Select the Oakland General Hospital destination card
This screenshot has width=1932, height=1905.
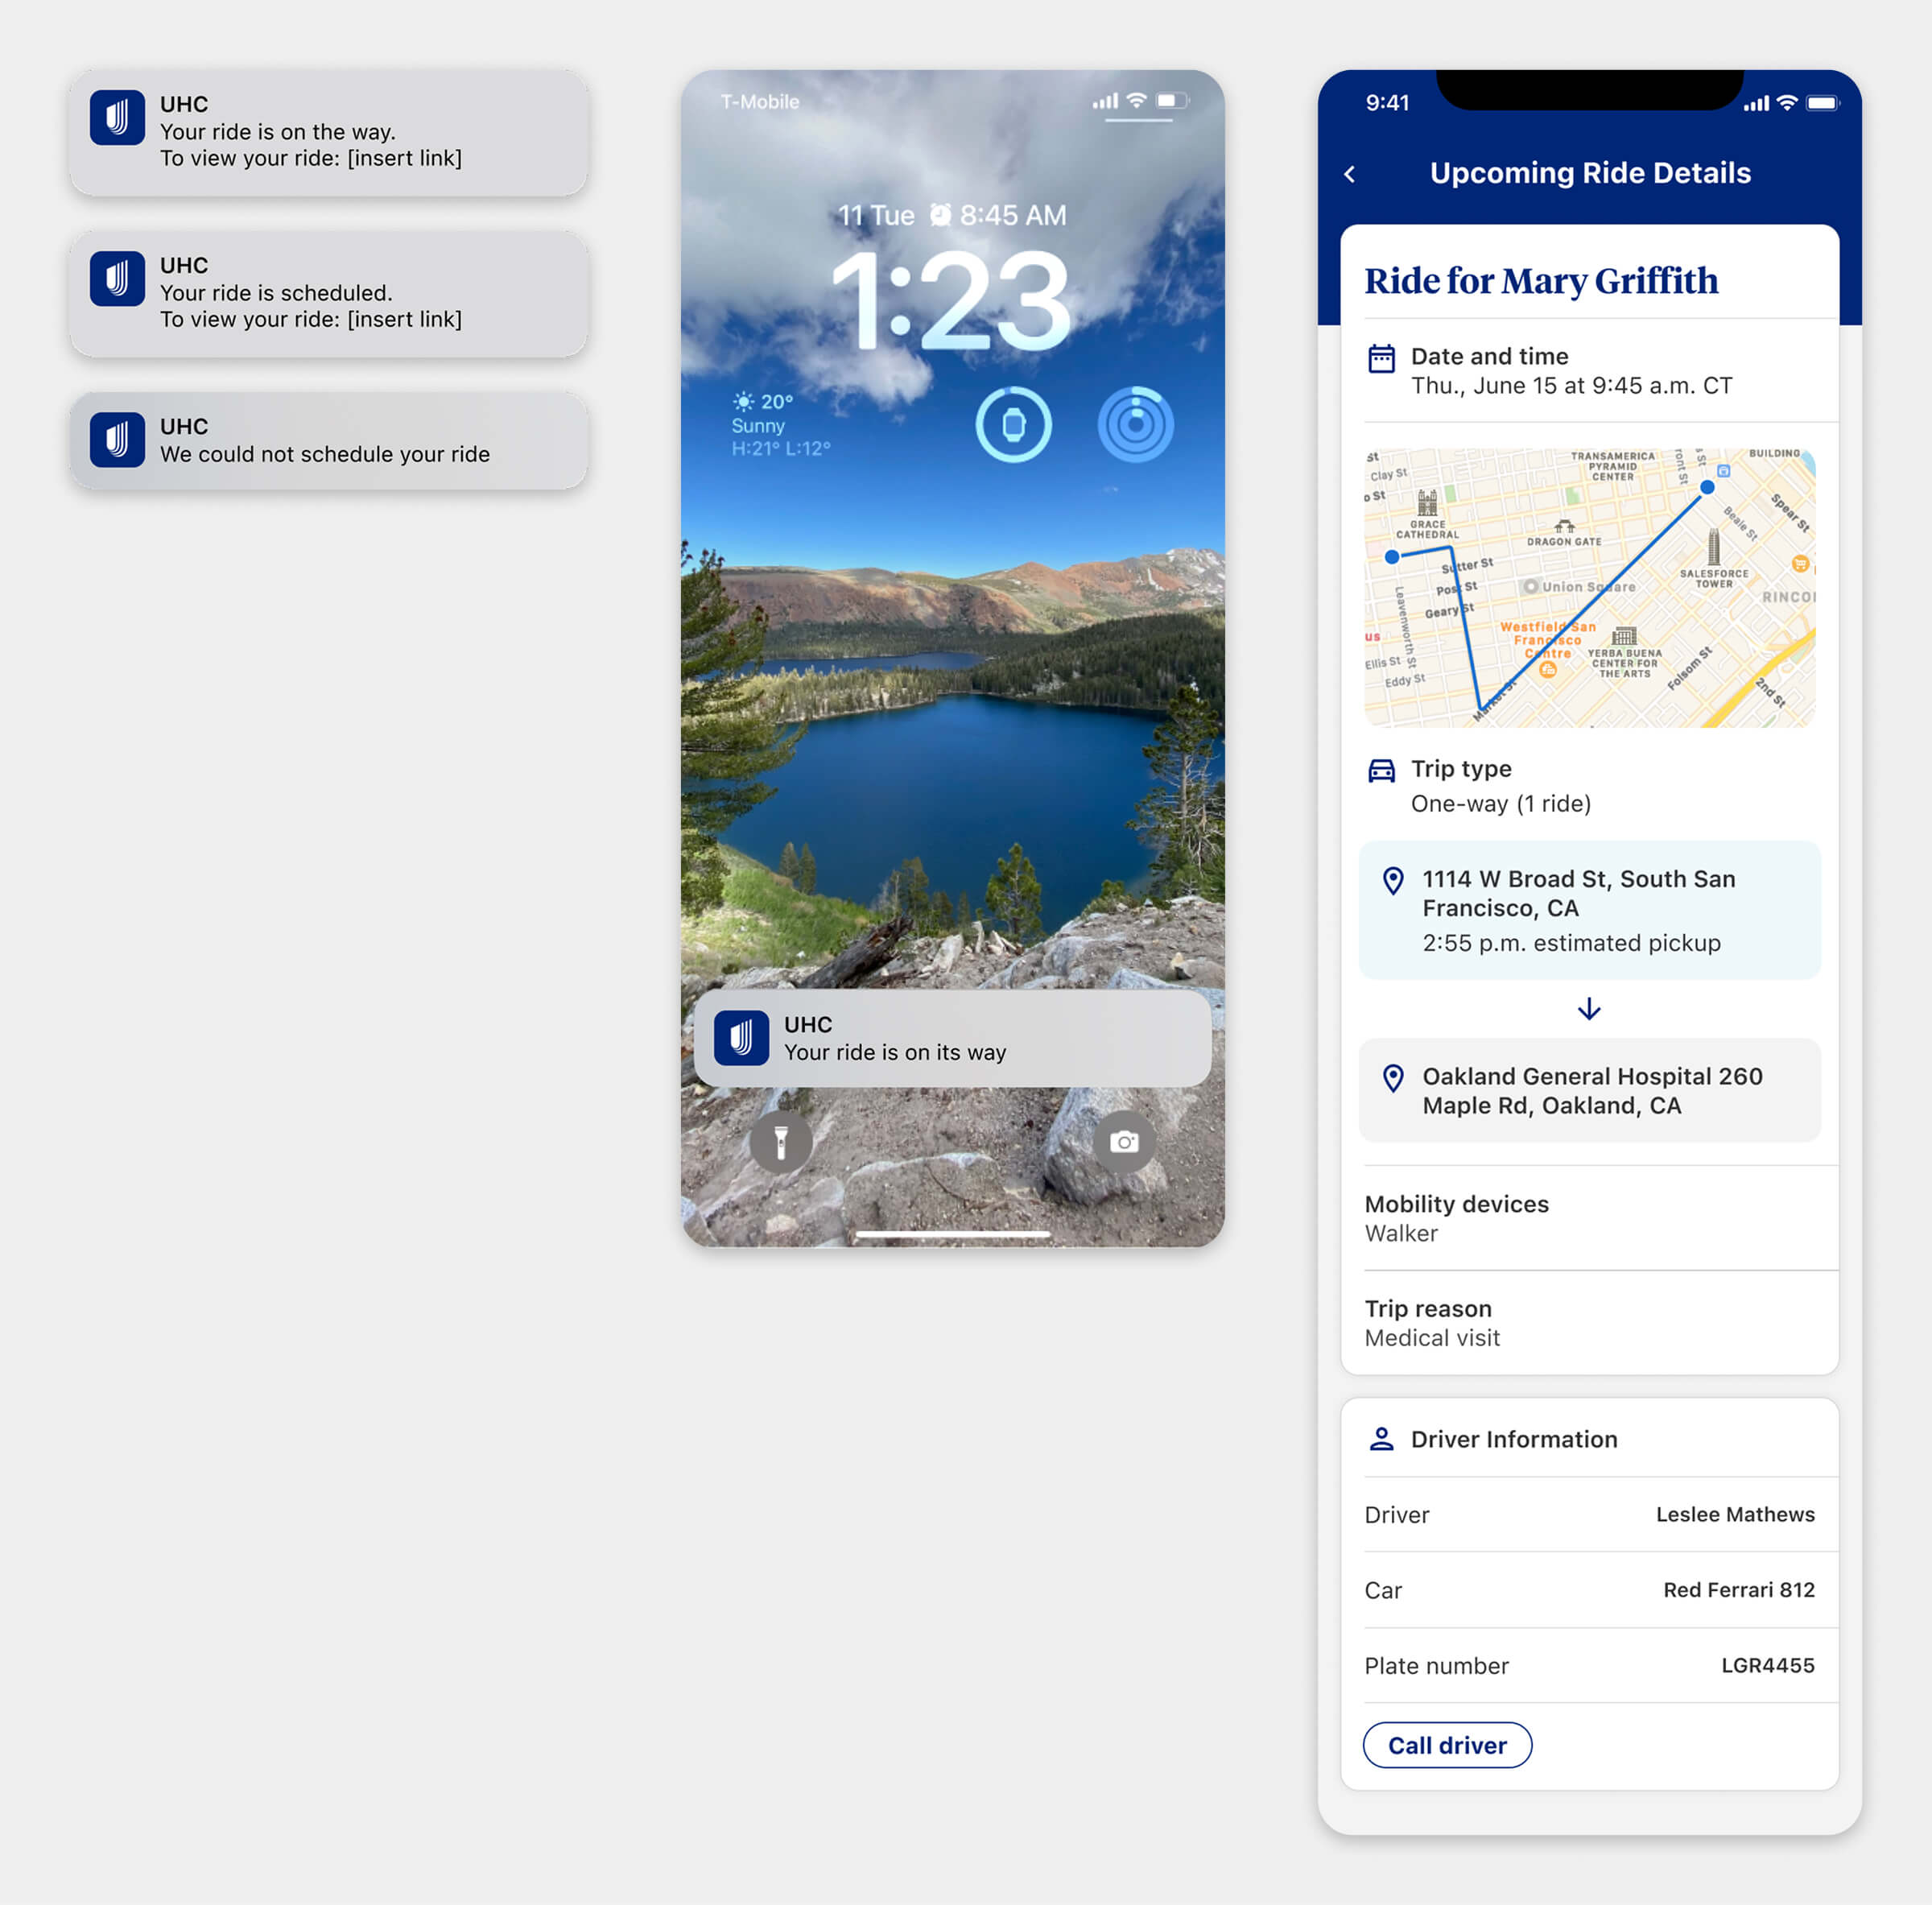[x=1589, y=1090]
